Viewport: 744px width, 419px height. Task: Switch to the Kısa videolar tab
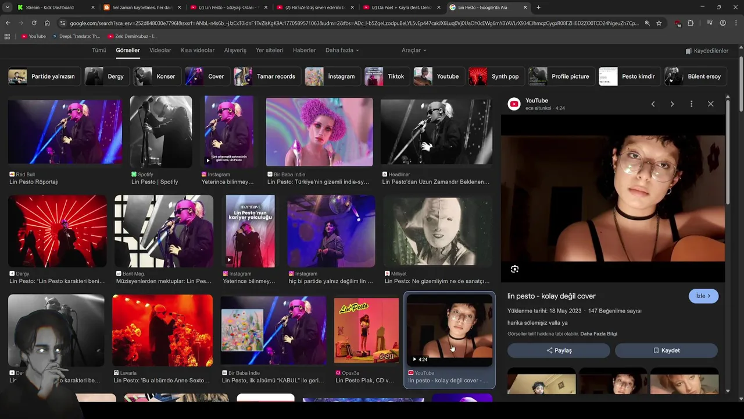pos(198,50)
